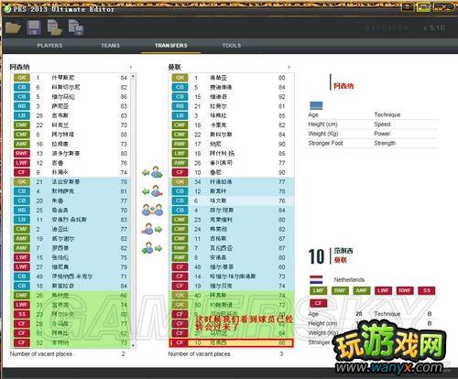
Task: Open the left team dropdown arrow
Action: 131,67
